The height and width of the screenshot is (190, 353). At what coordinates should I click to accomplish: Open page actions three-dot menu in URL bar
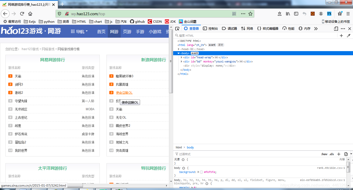(243, 14)
